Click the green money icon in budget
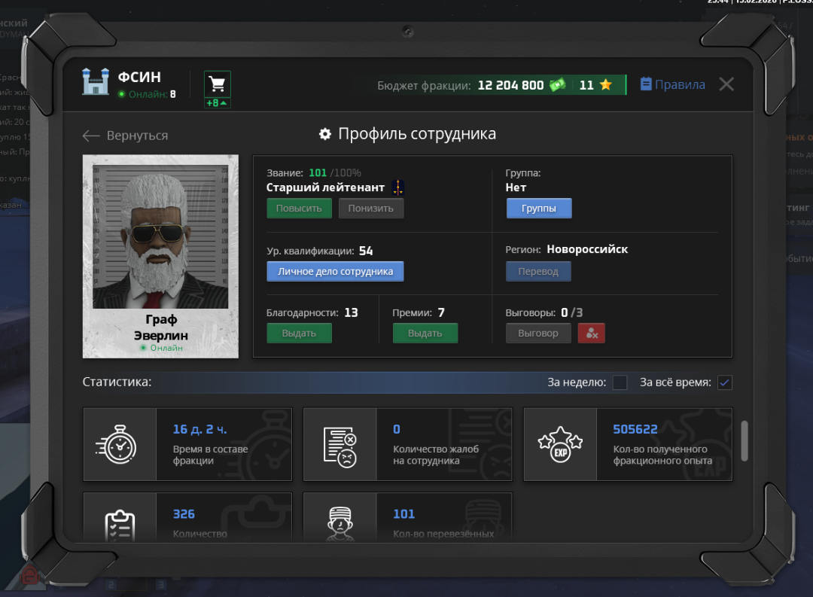Screen dimensions: 813x597 point(557,85)
